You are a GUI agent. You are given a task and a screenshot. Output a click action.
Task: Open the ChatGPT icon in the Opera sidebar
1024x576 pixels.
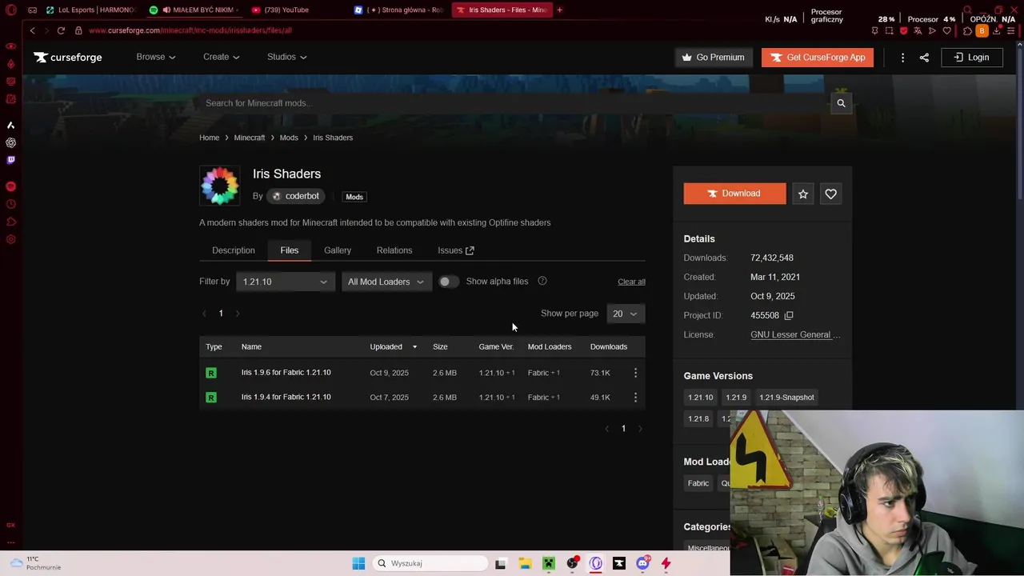(x=10, y=142)
